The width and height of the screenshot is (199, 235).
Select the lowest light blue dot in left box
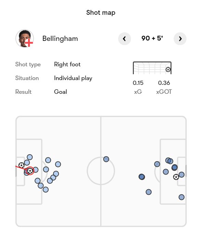click(41, 186)
